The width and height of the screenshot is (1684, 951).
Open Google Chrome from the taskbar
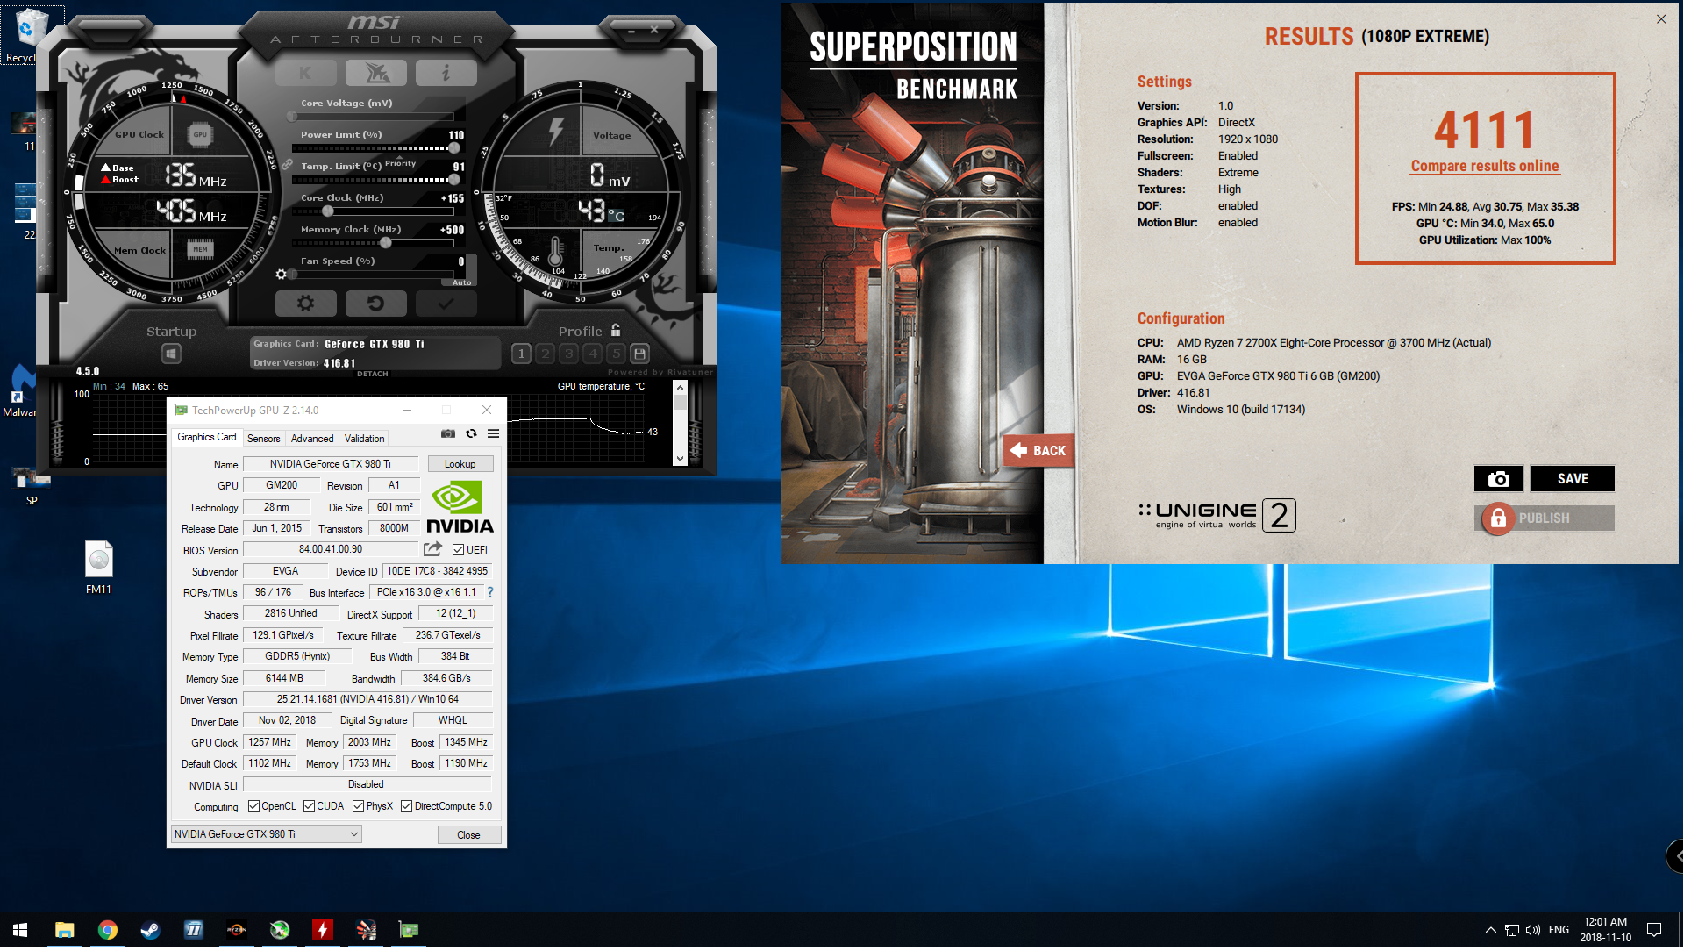tap(107, 931)
